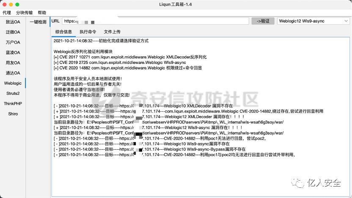This screenshot has height=198, width=352.
Task: Switch to the 综合信息 tab
Action: tap(63, 32)
